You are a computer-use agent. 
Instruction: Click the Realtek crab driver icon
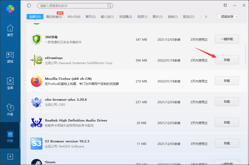pyautogui.click(x=36, y=123)
